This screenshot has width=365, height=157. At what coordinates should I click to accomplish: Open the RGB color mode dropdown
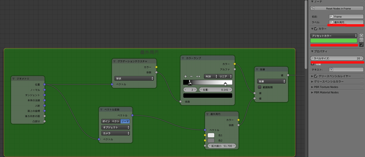[x=211, y=76]
